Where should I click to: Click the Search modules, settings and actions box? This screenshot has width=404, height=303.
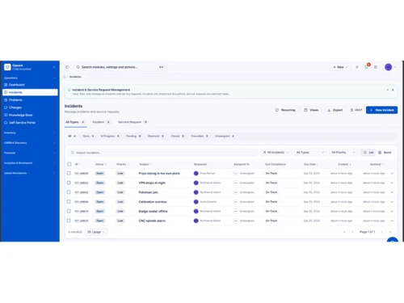coord(120,67)
